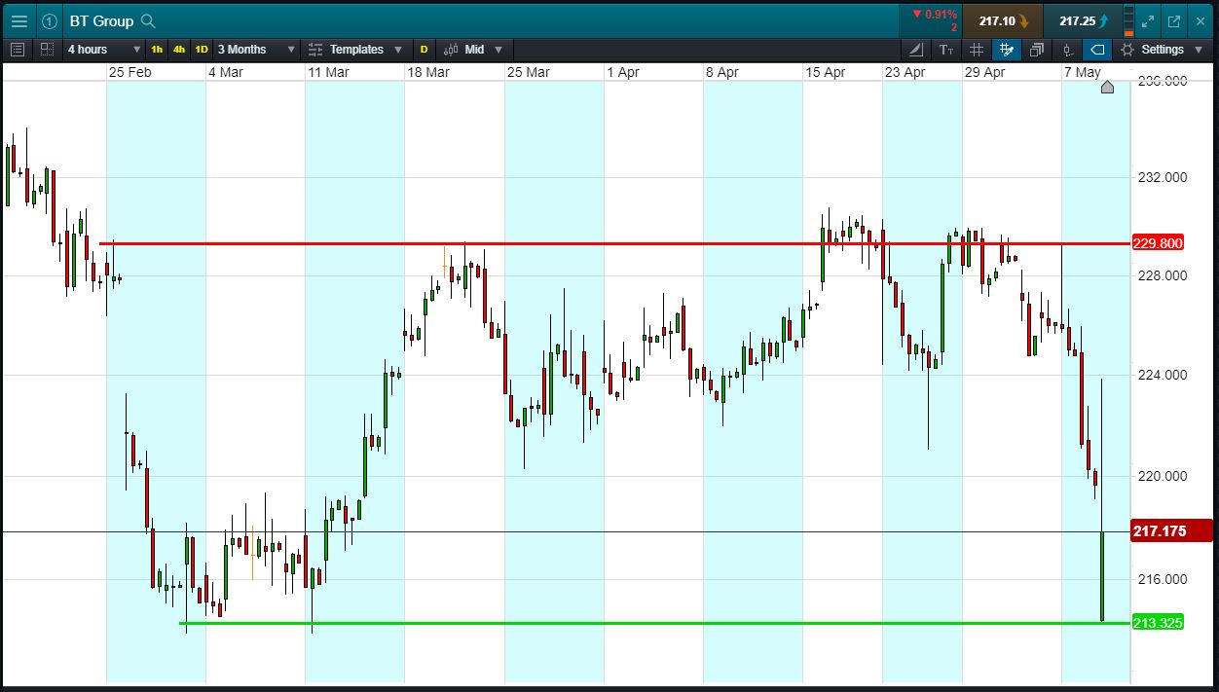Click the 29 Apr date axis label
The image size is (1219, 692).
point(984,72)
